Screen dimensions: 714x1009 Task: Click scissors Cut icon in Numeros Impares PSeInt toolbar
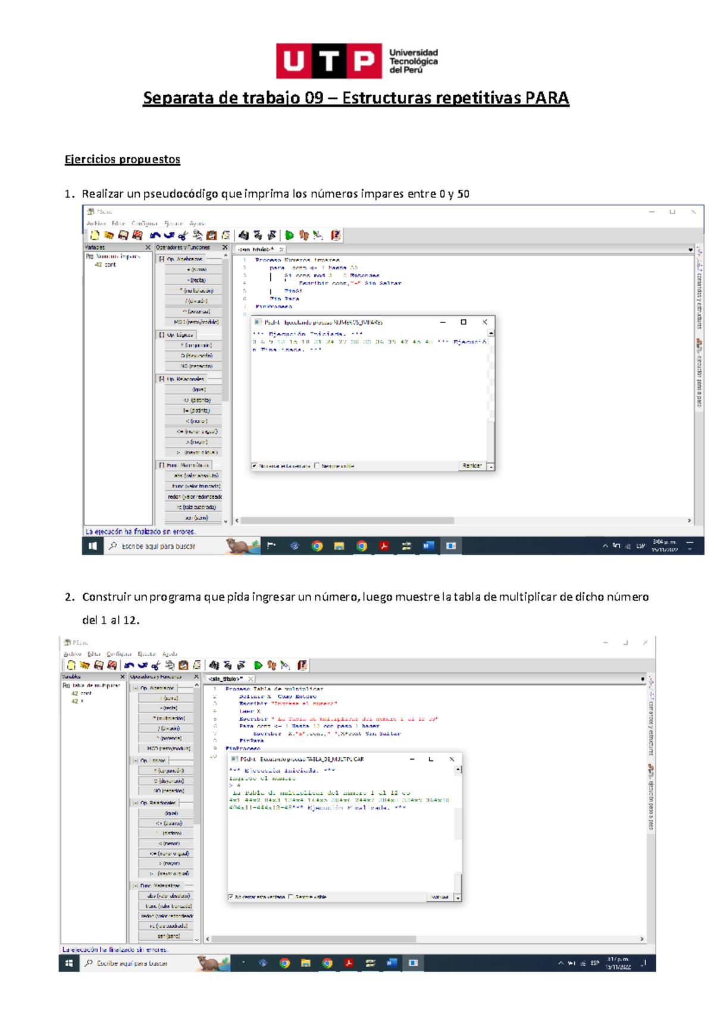(x=183, y=236)
